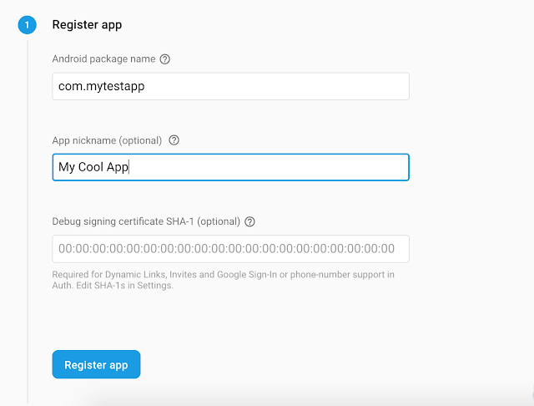
Task: Place cursor on the "My Cool App" text
Action: coord(93,167)
